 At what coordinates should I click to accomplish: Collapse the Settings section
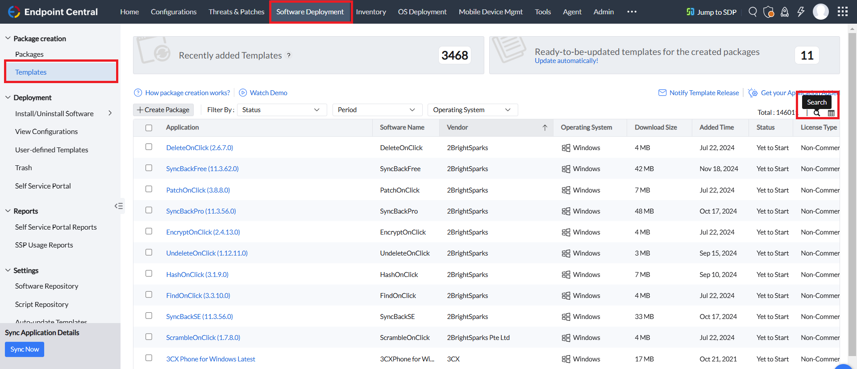click(8, 270)
